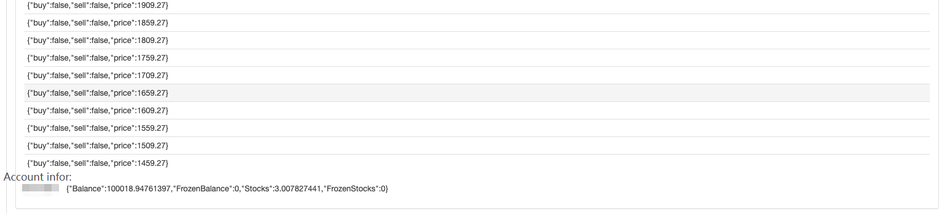Select the log row with price 1709.27
940x214 pixels.
click(477, 75)
